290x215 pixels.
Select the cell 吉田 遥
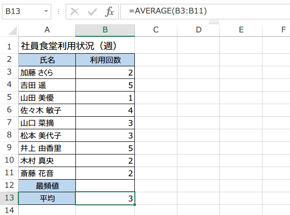47,85
